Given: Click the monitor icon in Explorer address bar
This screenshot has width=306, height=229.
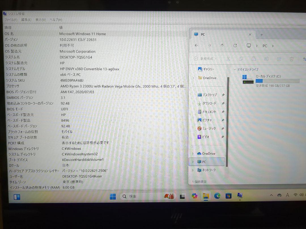Looking at the screenshot, I should (x=249, y=46).
